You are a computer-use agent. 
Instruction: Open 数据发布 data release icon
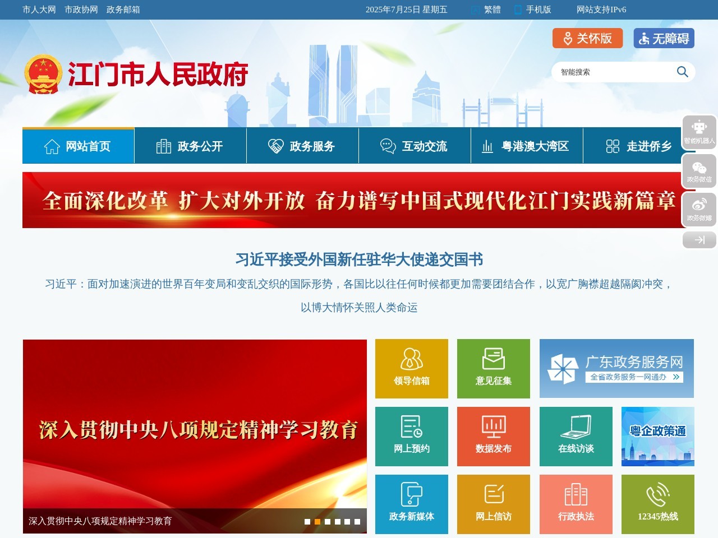493,436
